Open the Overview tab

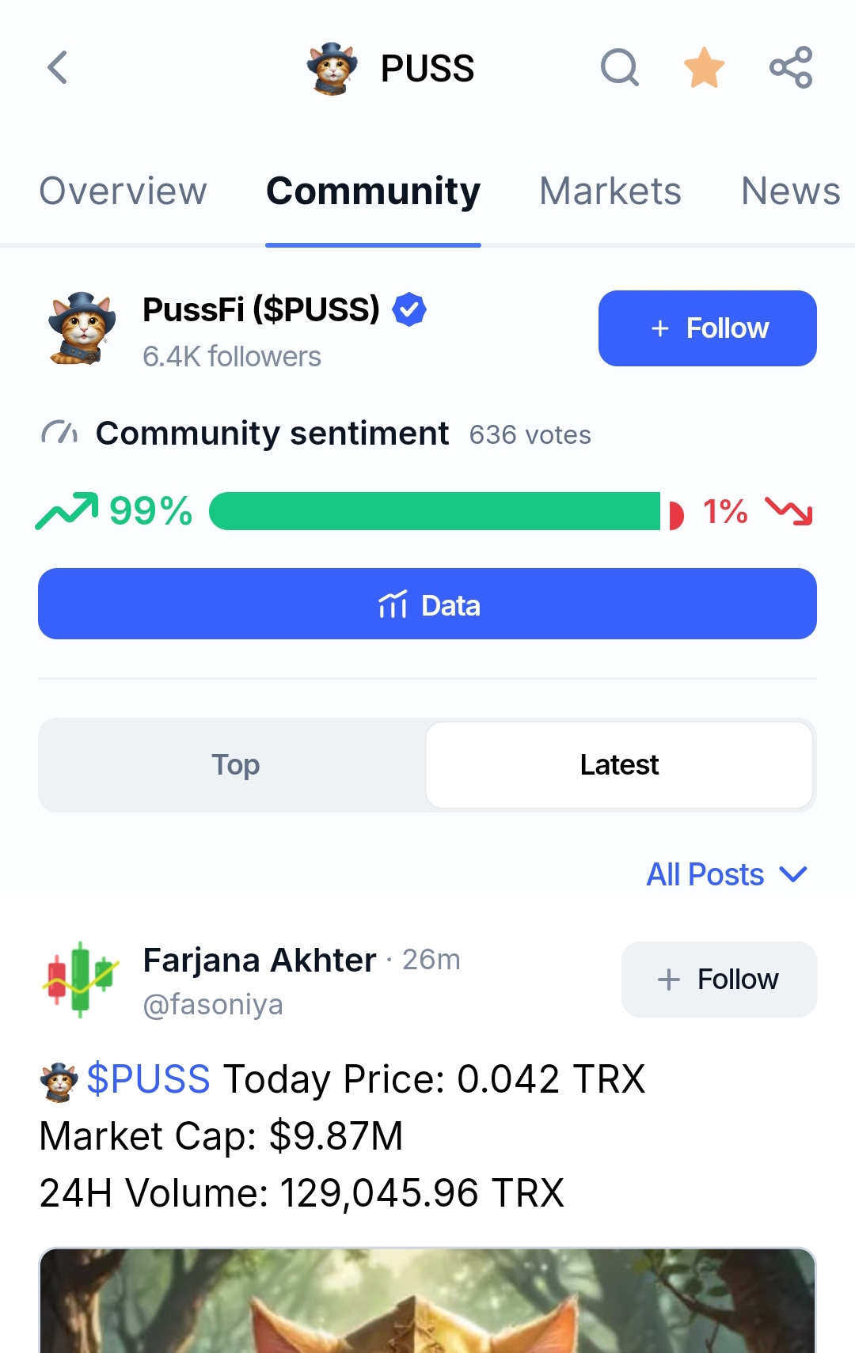pyautogui.click(x=123, y=191)
